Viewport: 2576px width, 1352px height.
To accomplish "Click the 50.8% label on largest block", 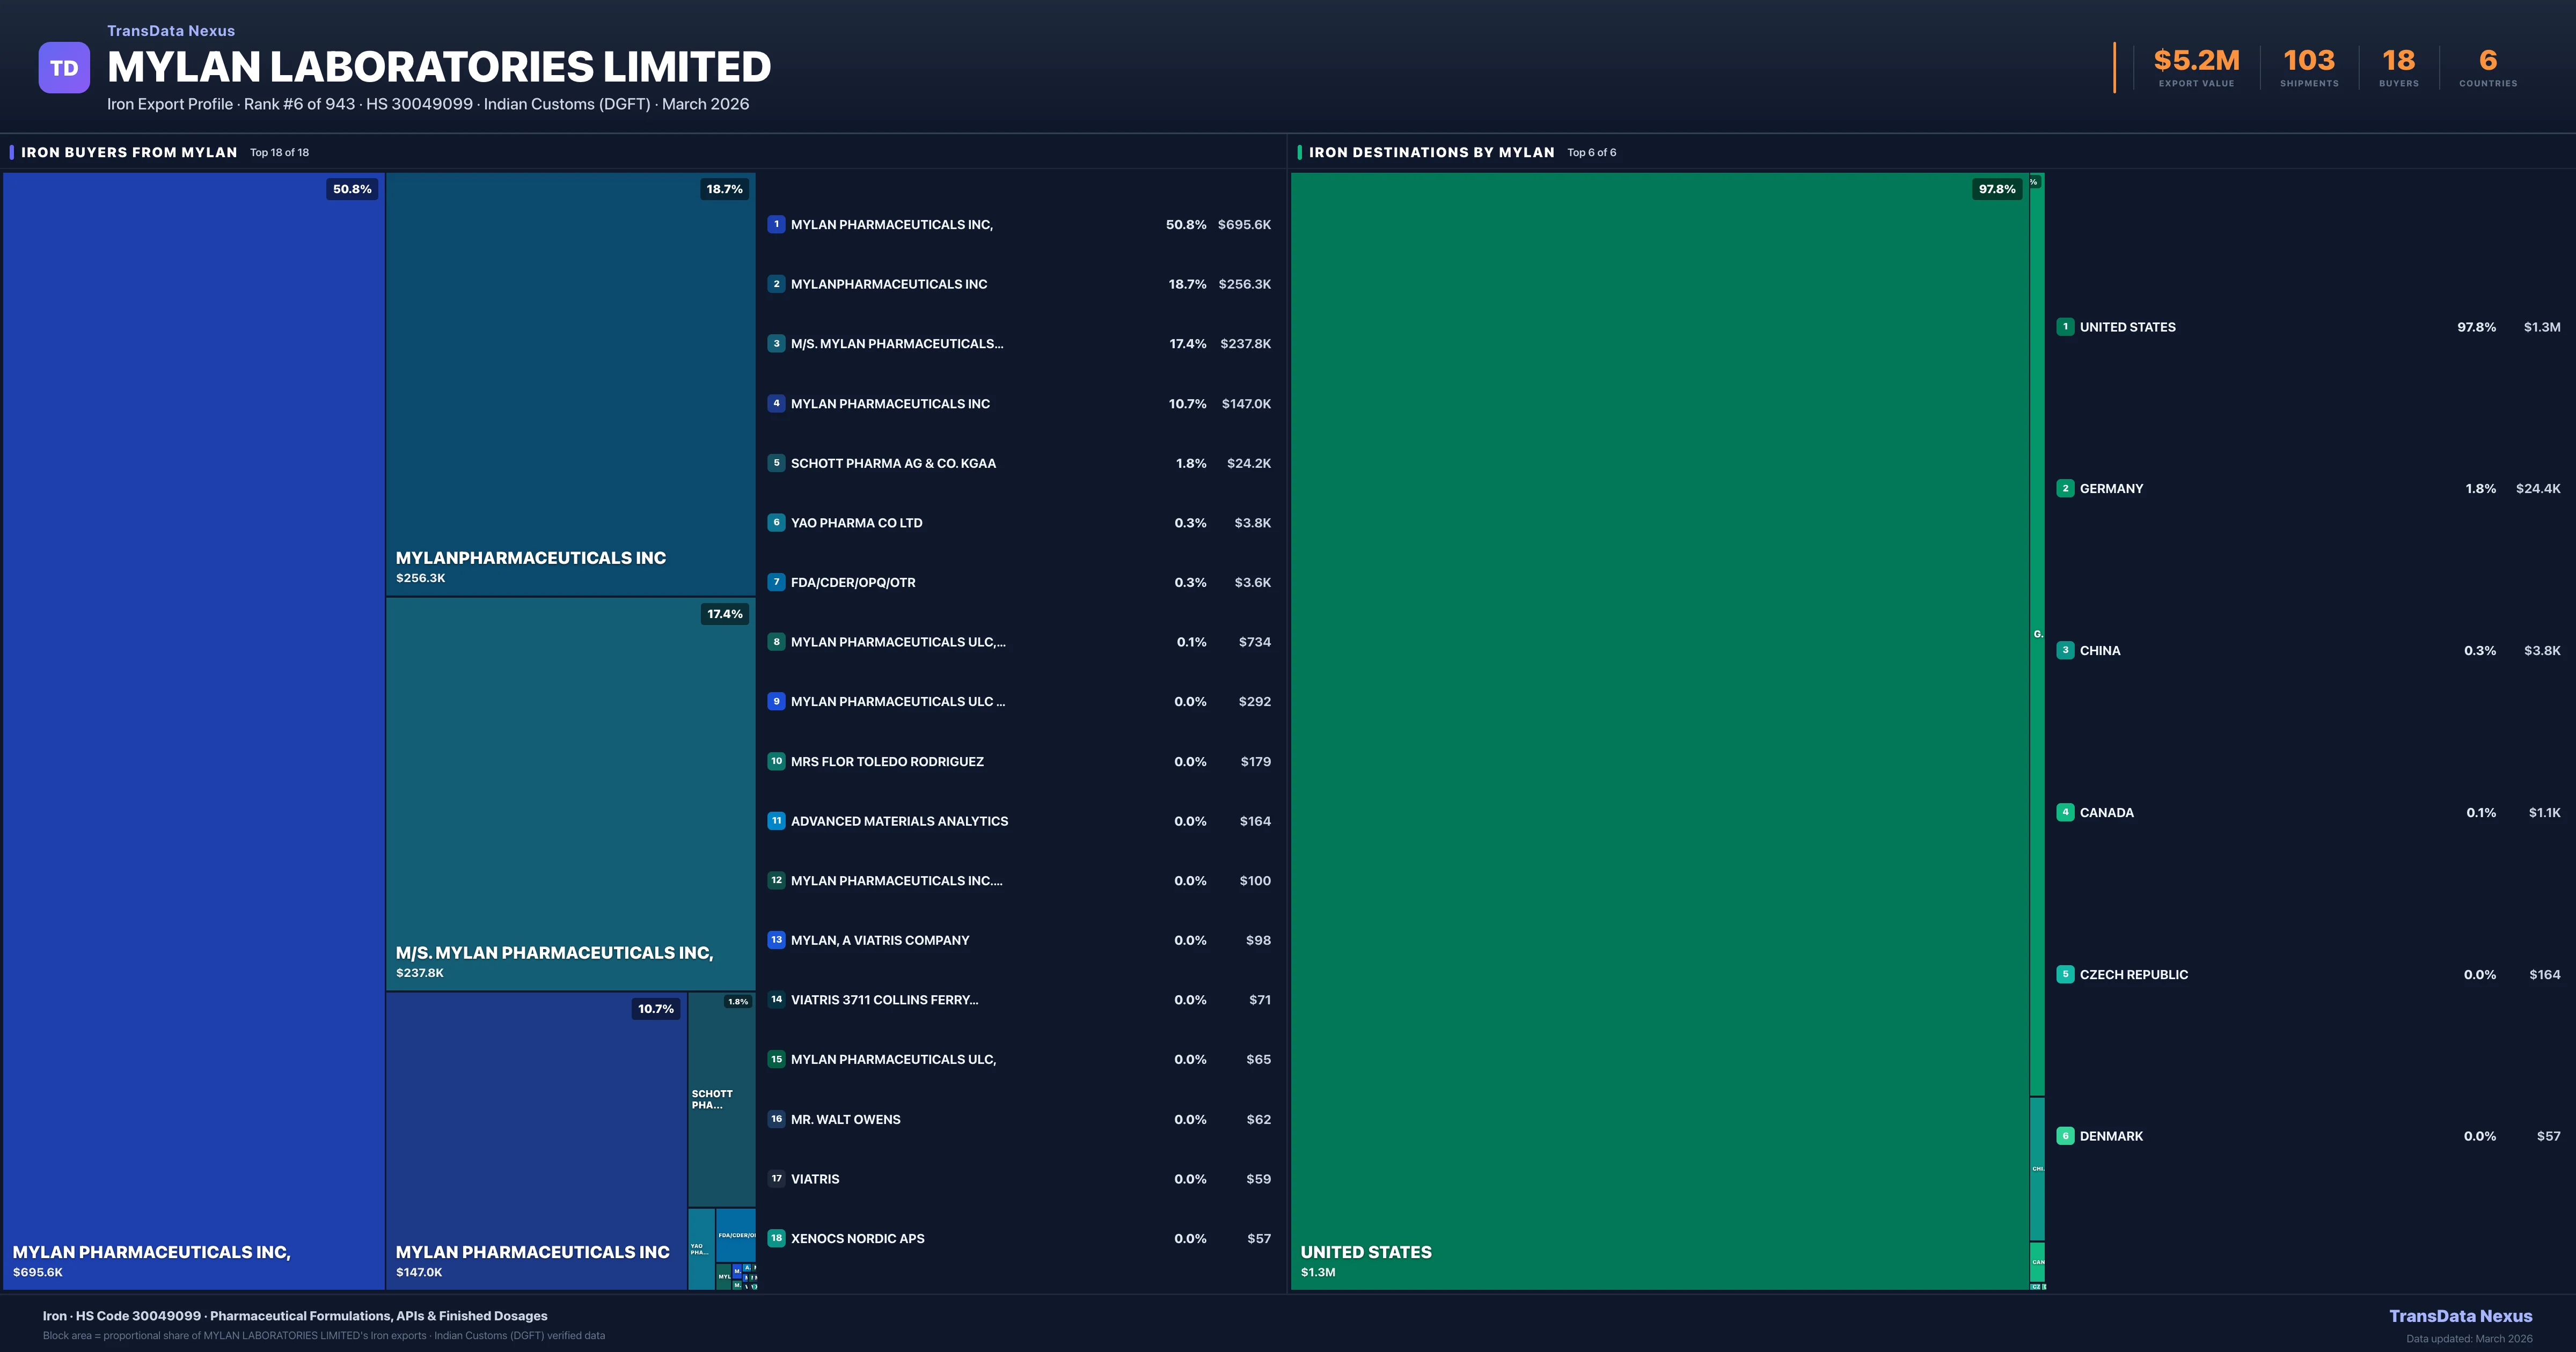I will 352,189.
